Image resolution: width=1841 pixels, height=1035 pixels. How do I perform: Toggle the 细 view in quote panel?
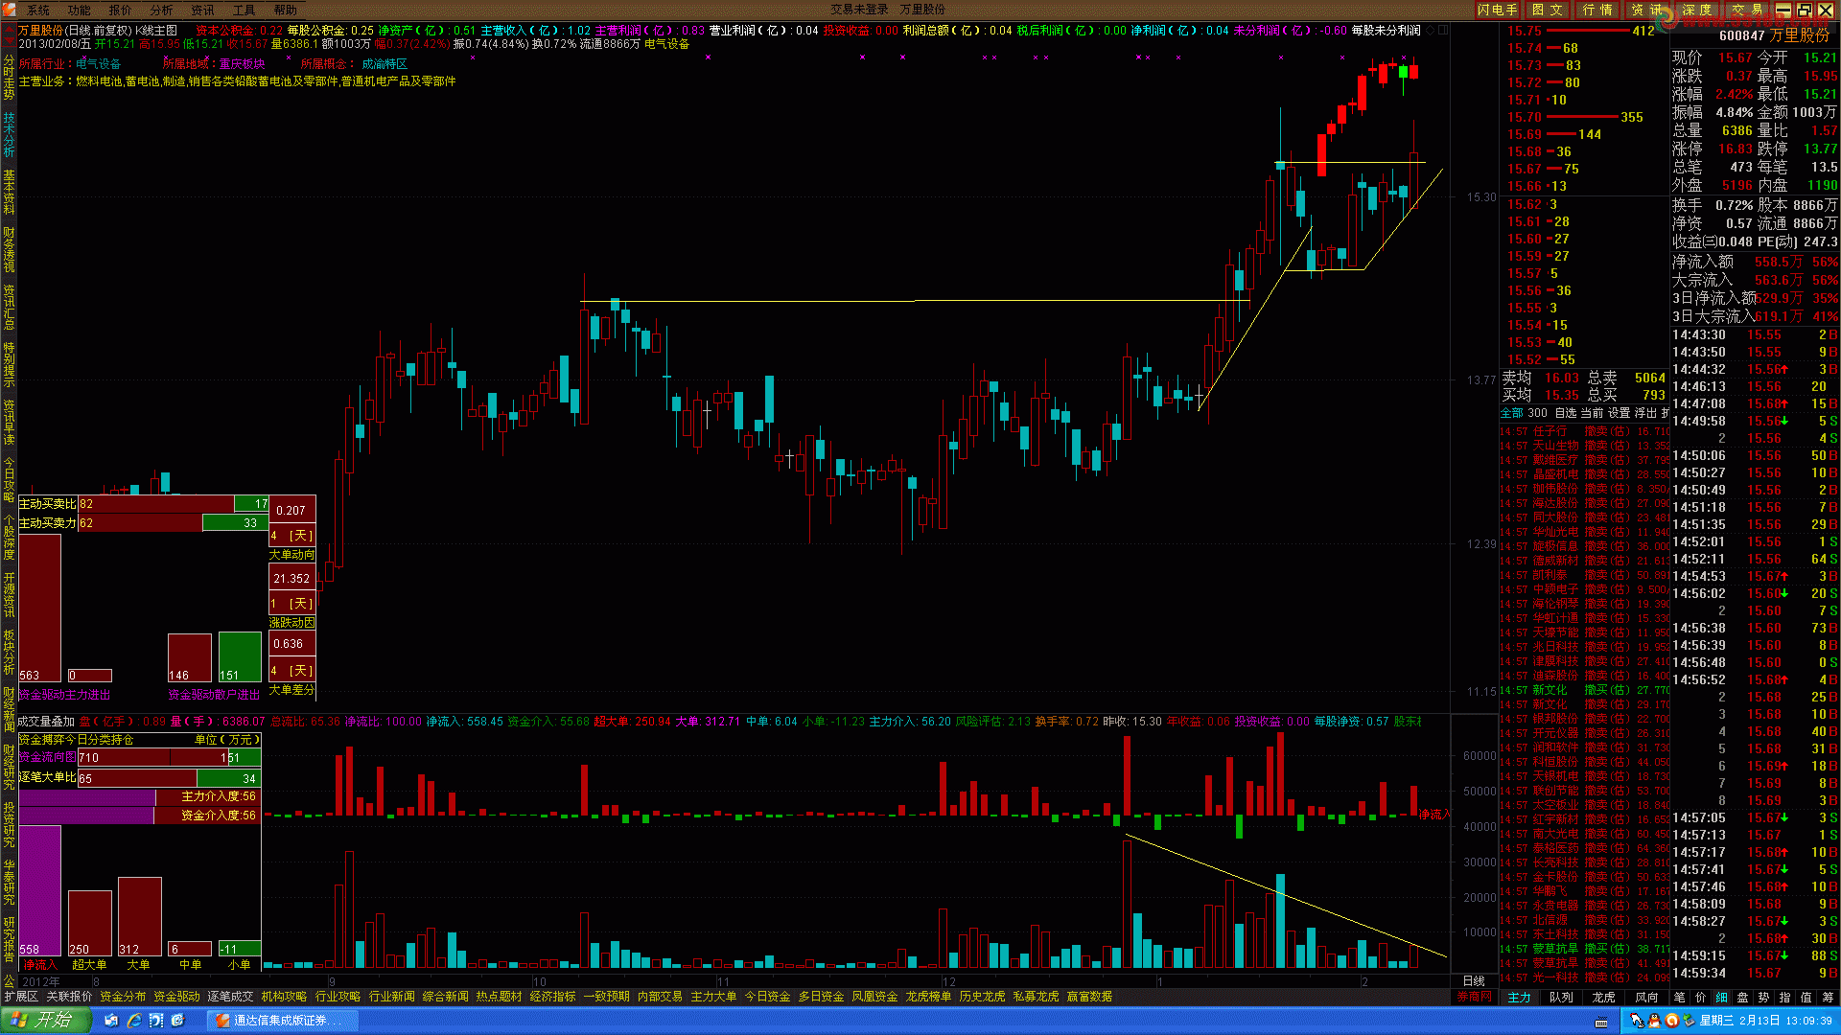click(x=1721, y=997)
